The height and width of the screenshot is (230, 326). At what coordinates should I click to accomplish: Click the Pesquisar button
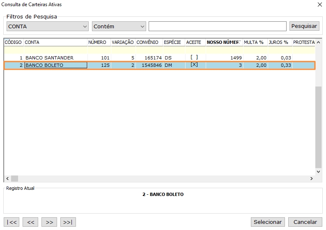(x=304, y=26)
